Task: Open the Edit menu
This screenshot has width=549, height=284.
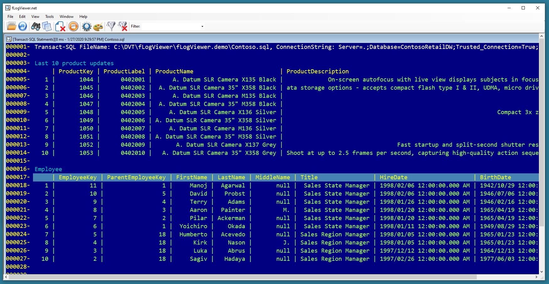Action: coord(22,17)
